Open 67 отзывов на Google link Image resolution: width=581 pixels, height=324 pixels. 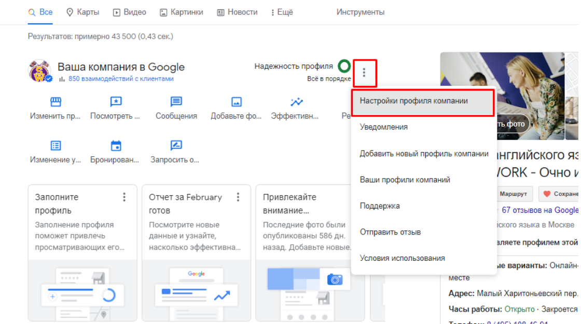tap(540, 210)
